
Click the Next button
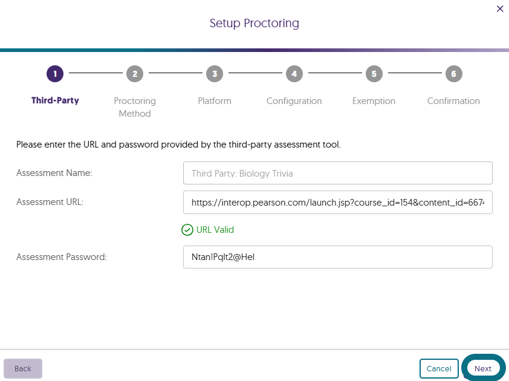tap(483, 369)
